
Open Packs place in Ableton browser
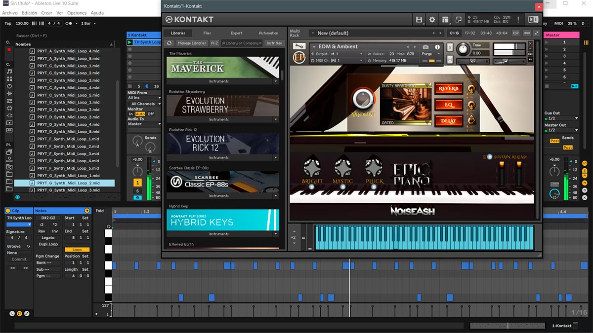point(9,152)
